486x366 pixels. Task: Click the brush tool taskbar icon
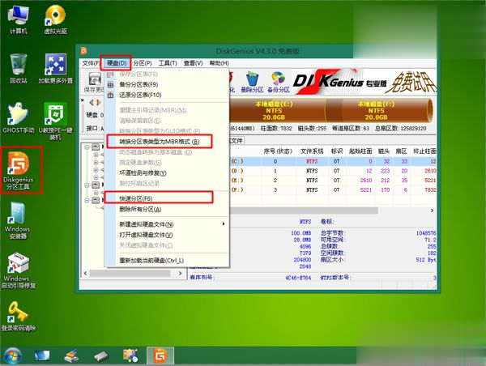[x=71, y=356]
